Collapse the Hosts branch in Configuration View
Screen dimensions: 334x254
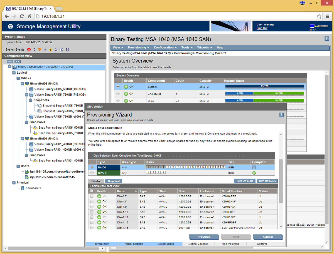(18, 166)
